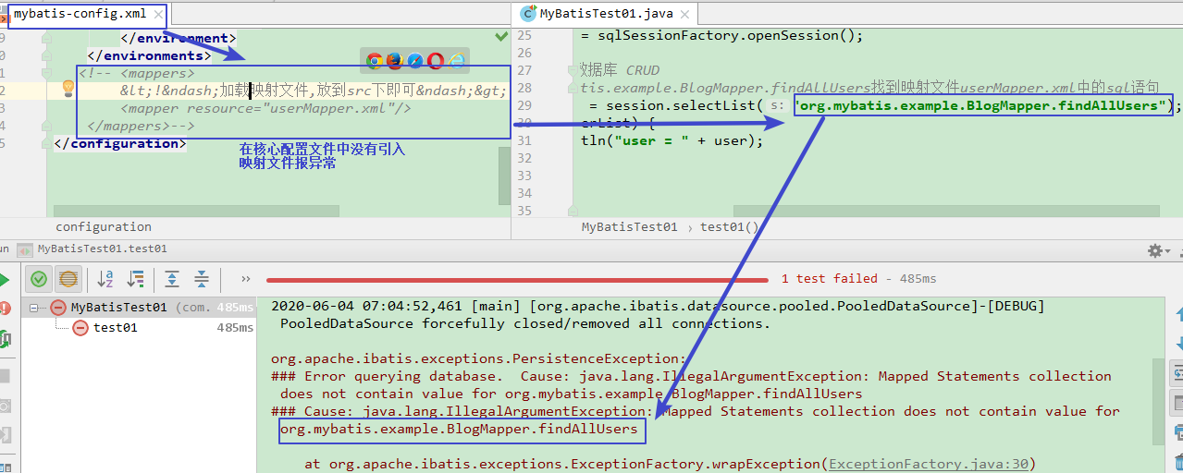
Task: Open in Chrome browser icon
Action: point(375,61)
